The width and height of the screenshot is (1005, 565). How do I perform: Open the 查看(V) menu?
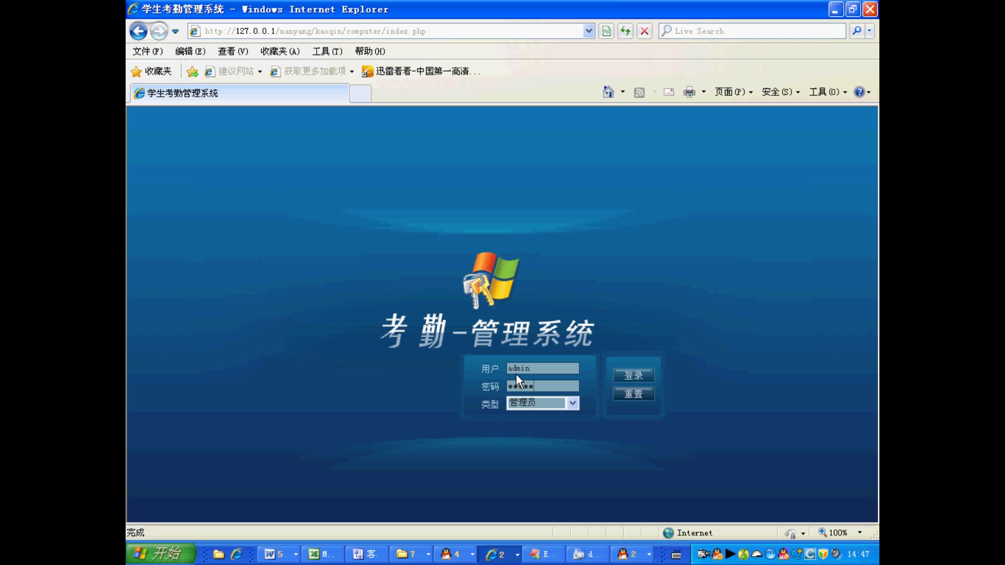(x=233, y=51)
